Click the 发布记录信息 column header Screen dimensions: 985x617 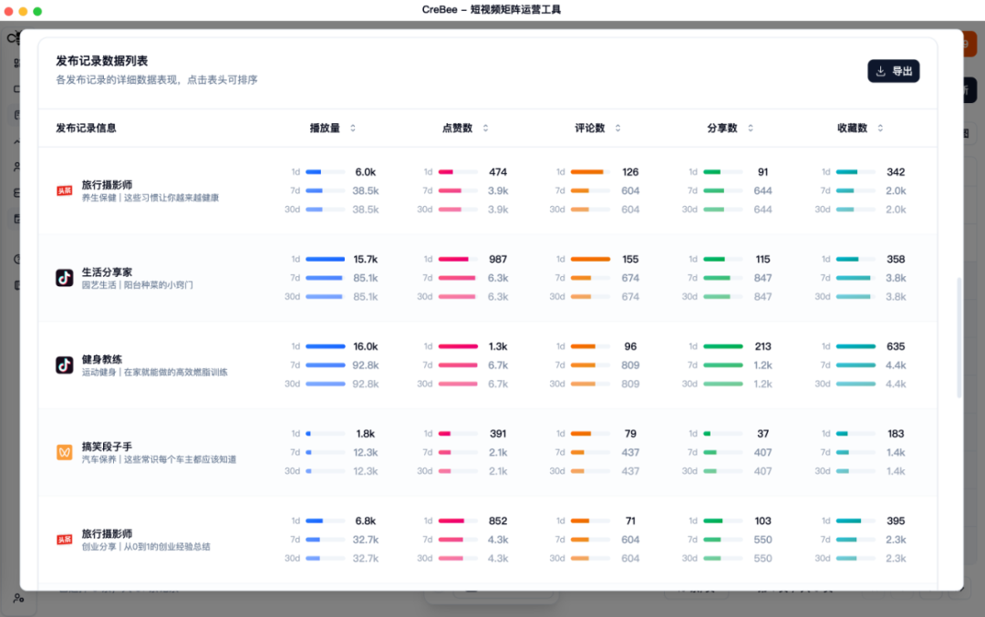[x=86, y=128]
